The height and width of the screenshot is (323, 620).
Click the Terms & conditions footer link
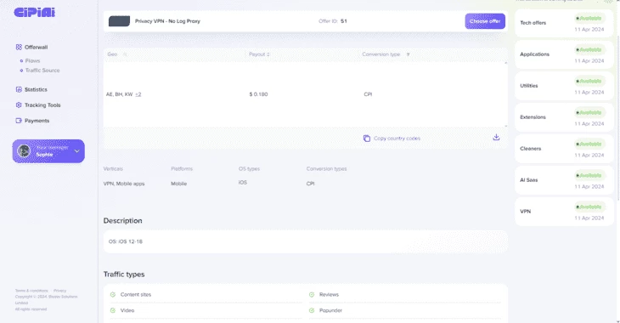click(x=31, y=291)
